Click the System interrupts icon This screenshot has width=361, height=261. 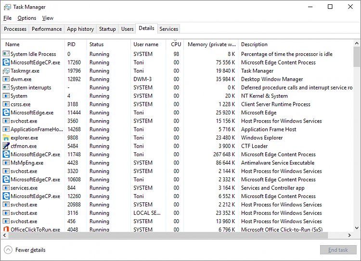coord(6,87)
